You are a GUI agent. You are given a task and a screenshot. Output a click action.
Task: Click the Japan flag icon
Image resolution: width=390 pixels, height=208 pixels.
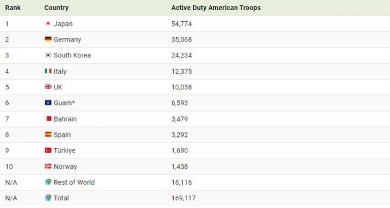(x=48, y=24)
